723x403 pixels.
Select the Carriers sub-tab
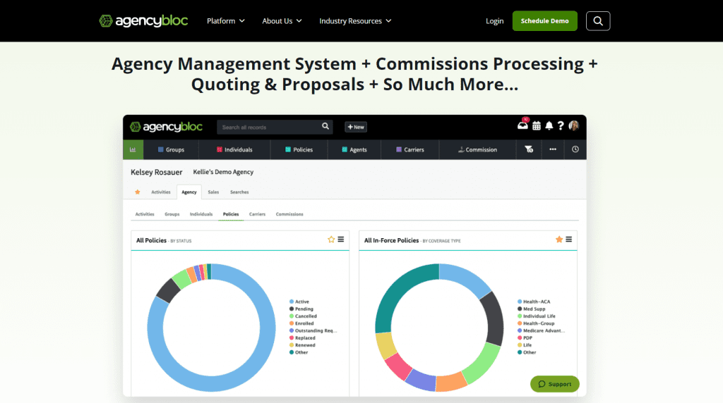click(x=257, y=214)
